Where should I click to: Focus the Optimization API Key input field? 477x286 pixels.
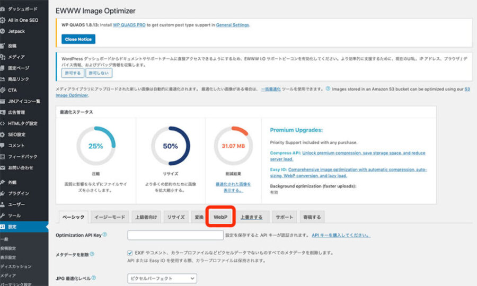[175, 235]
